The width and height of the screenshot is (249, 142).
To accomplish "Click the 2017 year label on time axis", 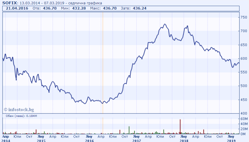I will [x=136, y=141].
